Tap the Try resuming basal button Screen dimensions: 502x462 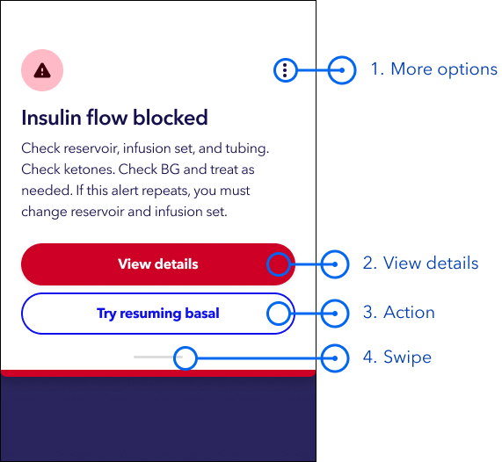click(158, 314)
